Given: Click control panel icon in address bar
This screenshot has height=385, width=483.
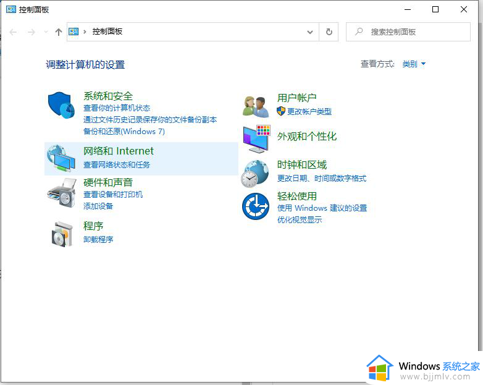Looking at the screenshot, I should (73, 32).
